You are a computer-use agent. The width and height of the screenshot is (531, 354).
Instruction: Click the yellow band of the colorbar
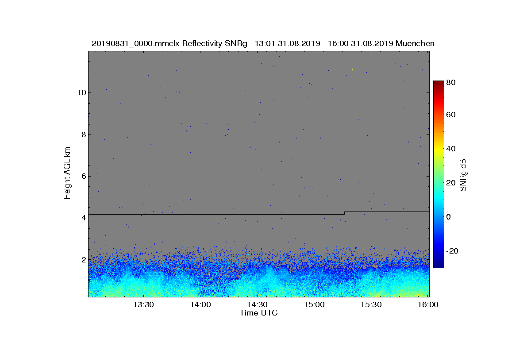tap(439, 150)
